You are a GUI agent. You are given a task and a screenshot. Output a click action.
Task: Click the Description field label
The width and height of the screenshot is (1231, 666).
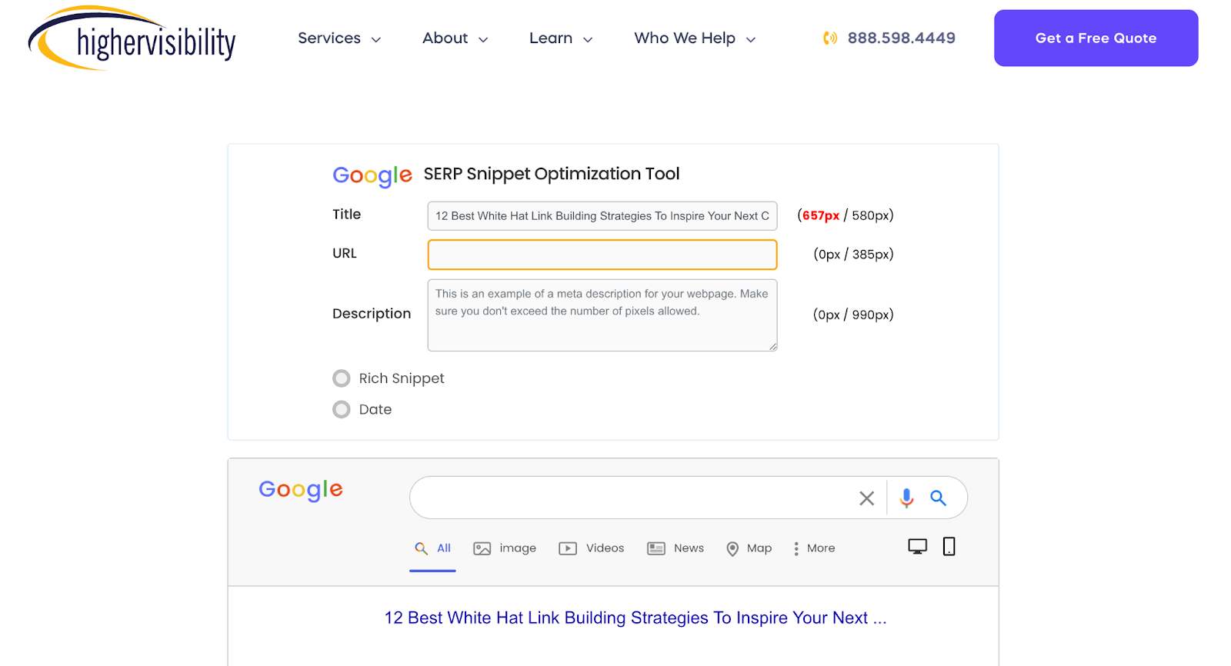[372, 314]
